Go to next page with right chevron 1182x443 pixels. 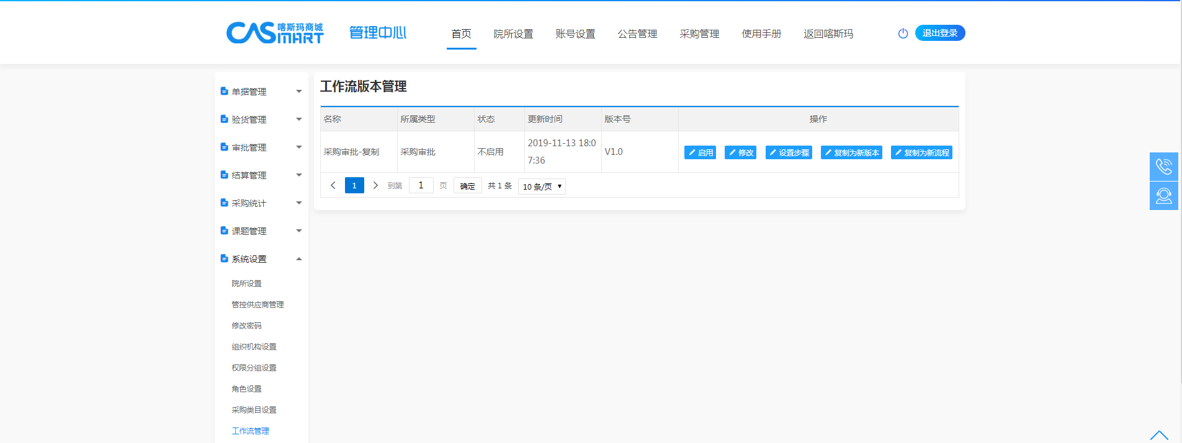click(x=375, y=185)
